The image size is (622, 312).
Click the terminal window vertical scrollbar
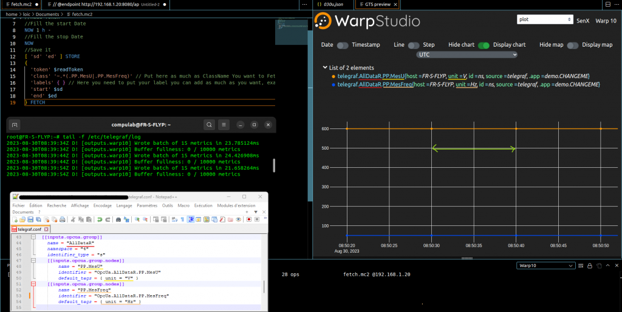tap(274, 165)
